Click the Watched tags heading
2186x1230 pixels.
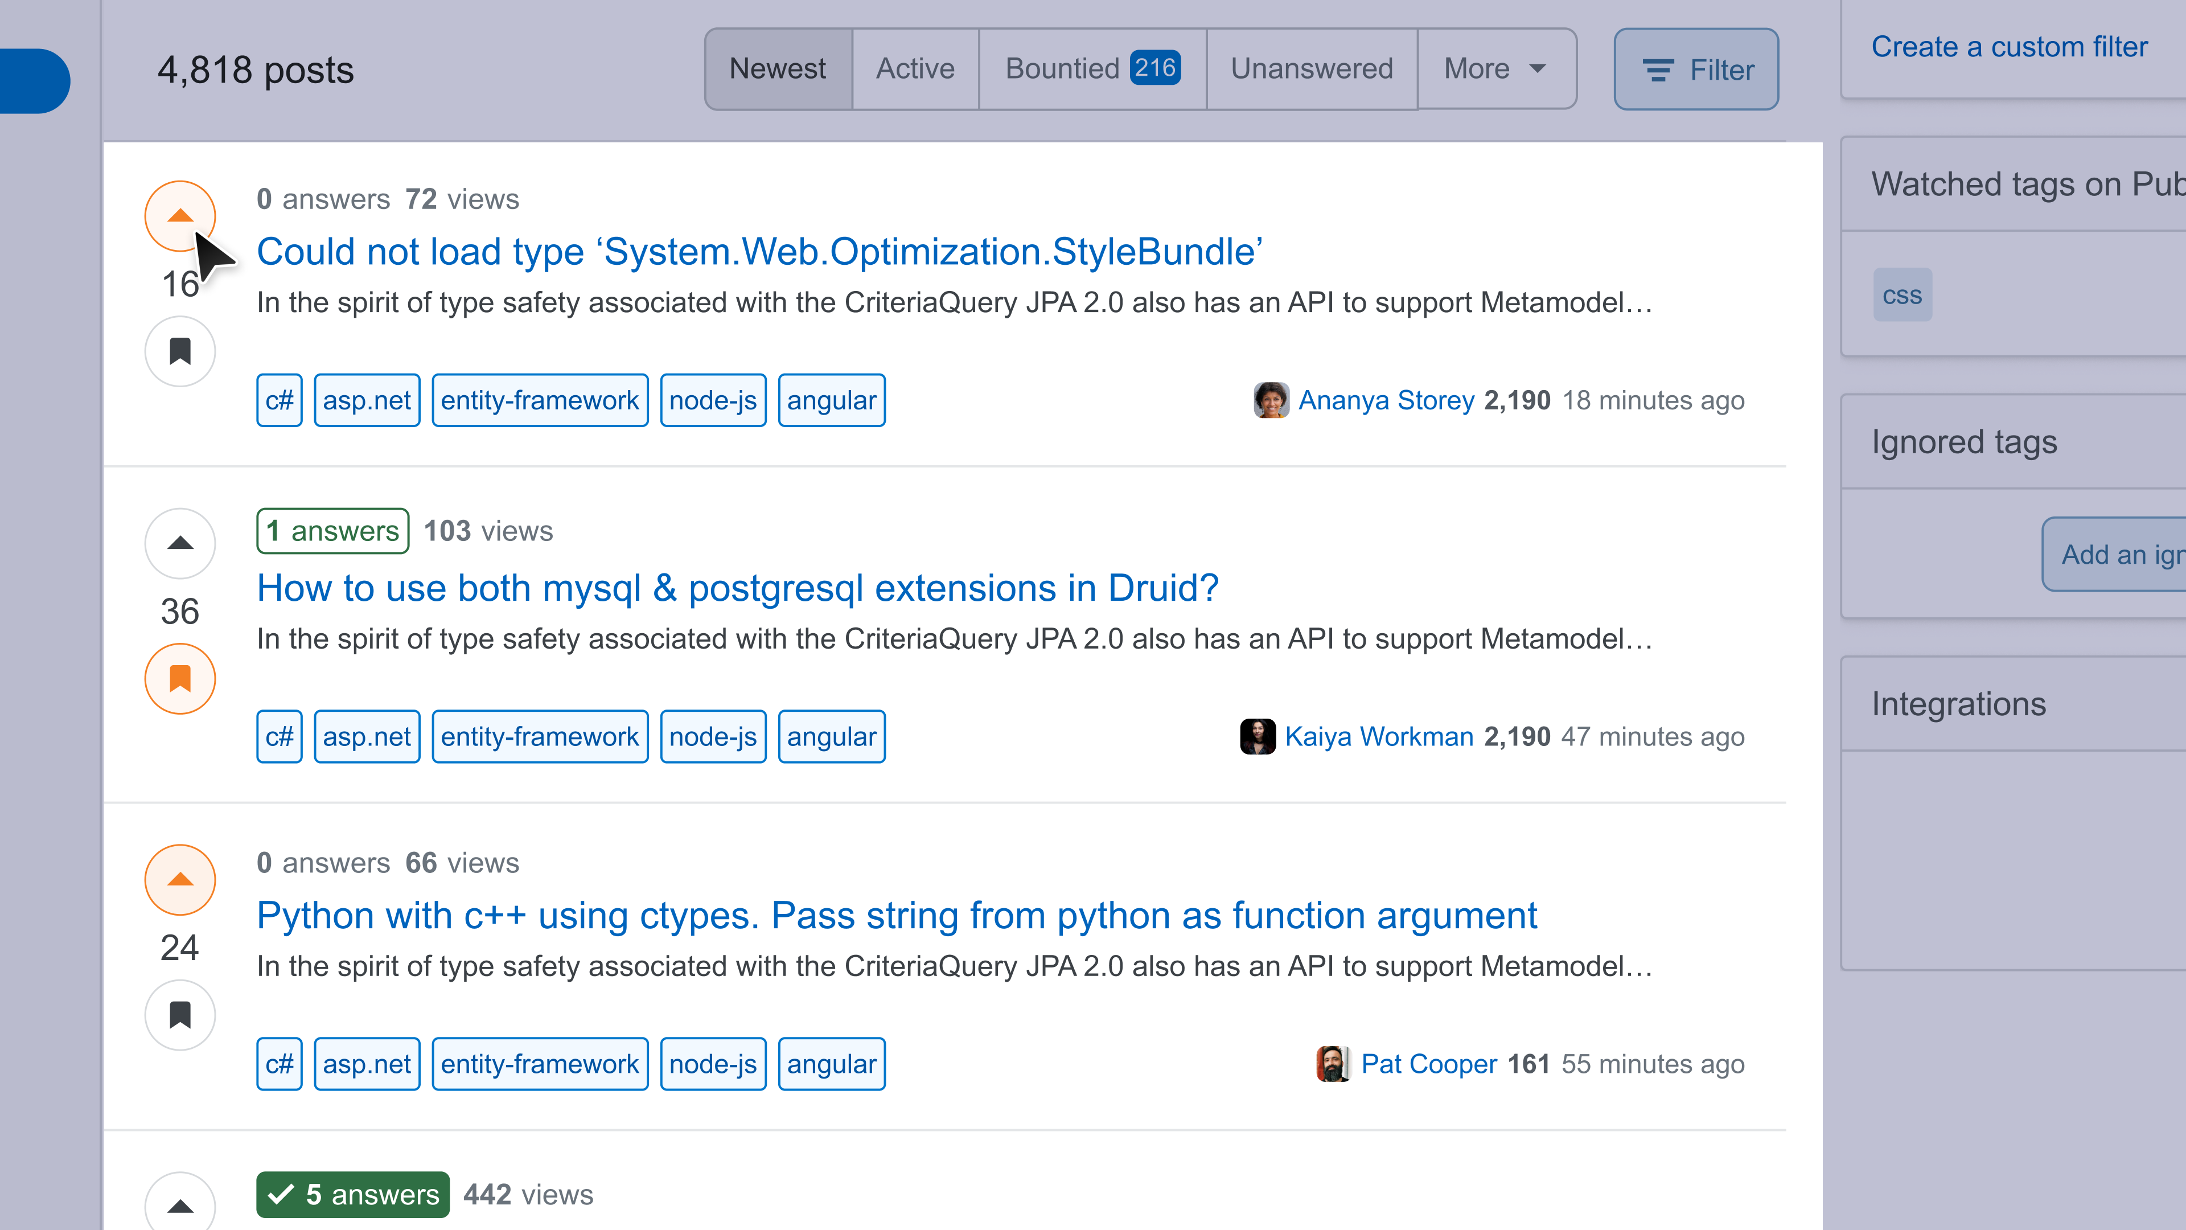point(2028,184)
